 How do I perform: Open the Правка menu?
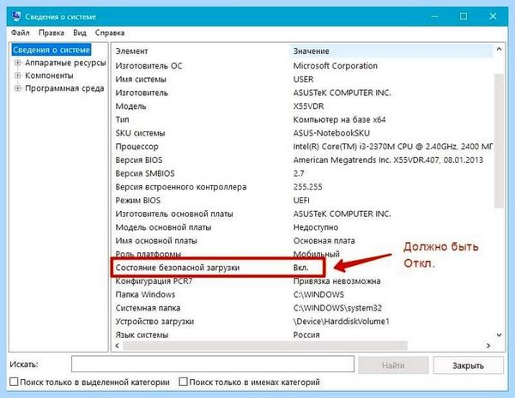pyautogui.click(x=51, y=33)
